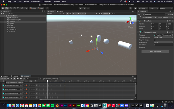The height and width of the screenshot is (109, 174).
Task: Open Transform component help icon
Action: (167, 21)
